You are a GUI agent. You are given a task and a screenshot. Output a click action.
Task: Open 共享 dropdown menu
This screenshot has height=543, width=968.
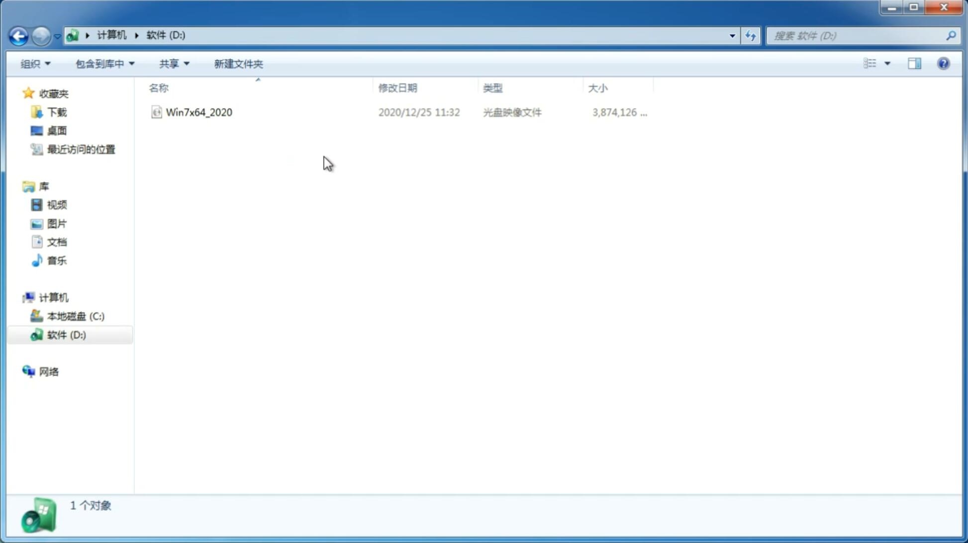(174, 64)
